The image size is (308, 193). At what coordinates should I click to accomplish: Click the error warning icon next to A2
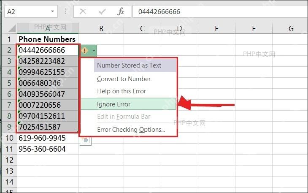pos(84,51)
